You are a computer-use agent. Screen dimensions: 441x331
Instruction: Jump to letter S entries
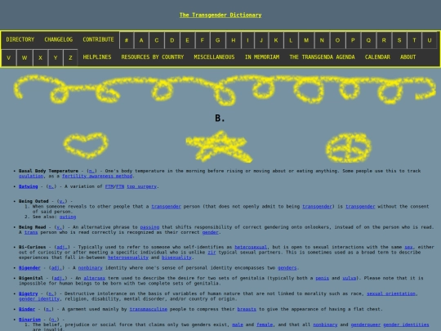[x=399, y=40]
